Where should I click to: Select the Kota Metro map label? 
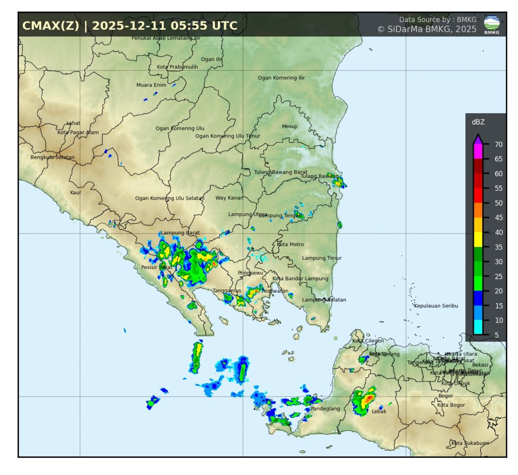(x=290, y=244)
